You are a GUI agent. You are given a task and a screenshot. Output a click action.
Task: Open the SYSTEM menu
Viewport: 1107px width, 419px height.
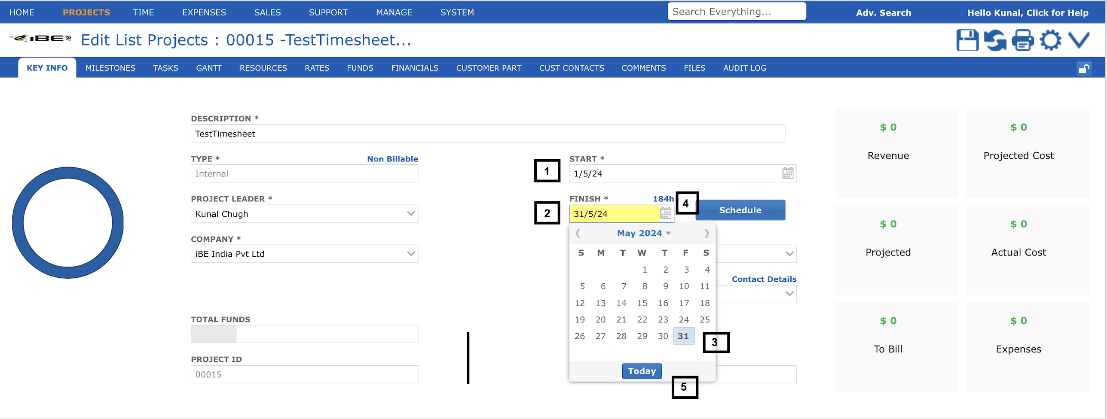coord(457,12)
